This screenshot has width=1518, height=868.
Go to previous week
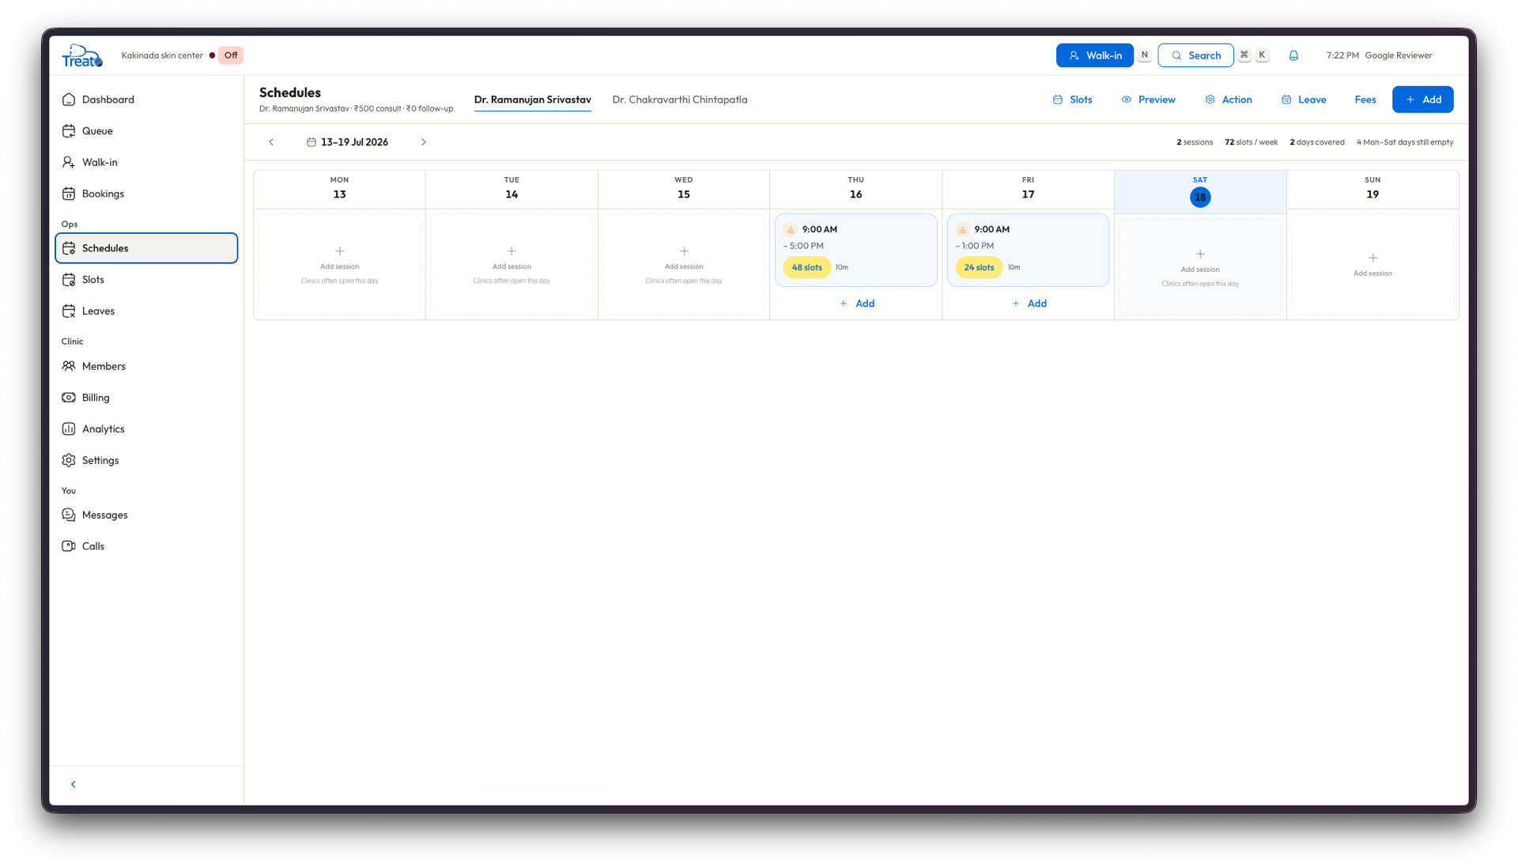(x=271, y=142)
